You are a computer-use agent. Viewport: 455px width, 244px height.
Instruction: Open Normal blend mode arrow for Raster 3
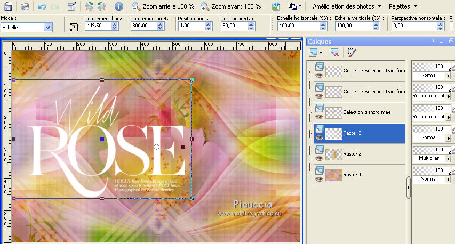pos(448,138)
